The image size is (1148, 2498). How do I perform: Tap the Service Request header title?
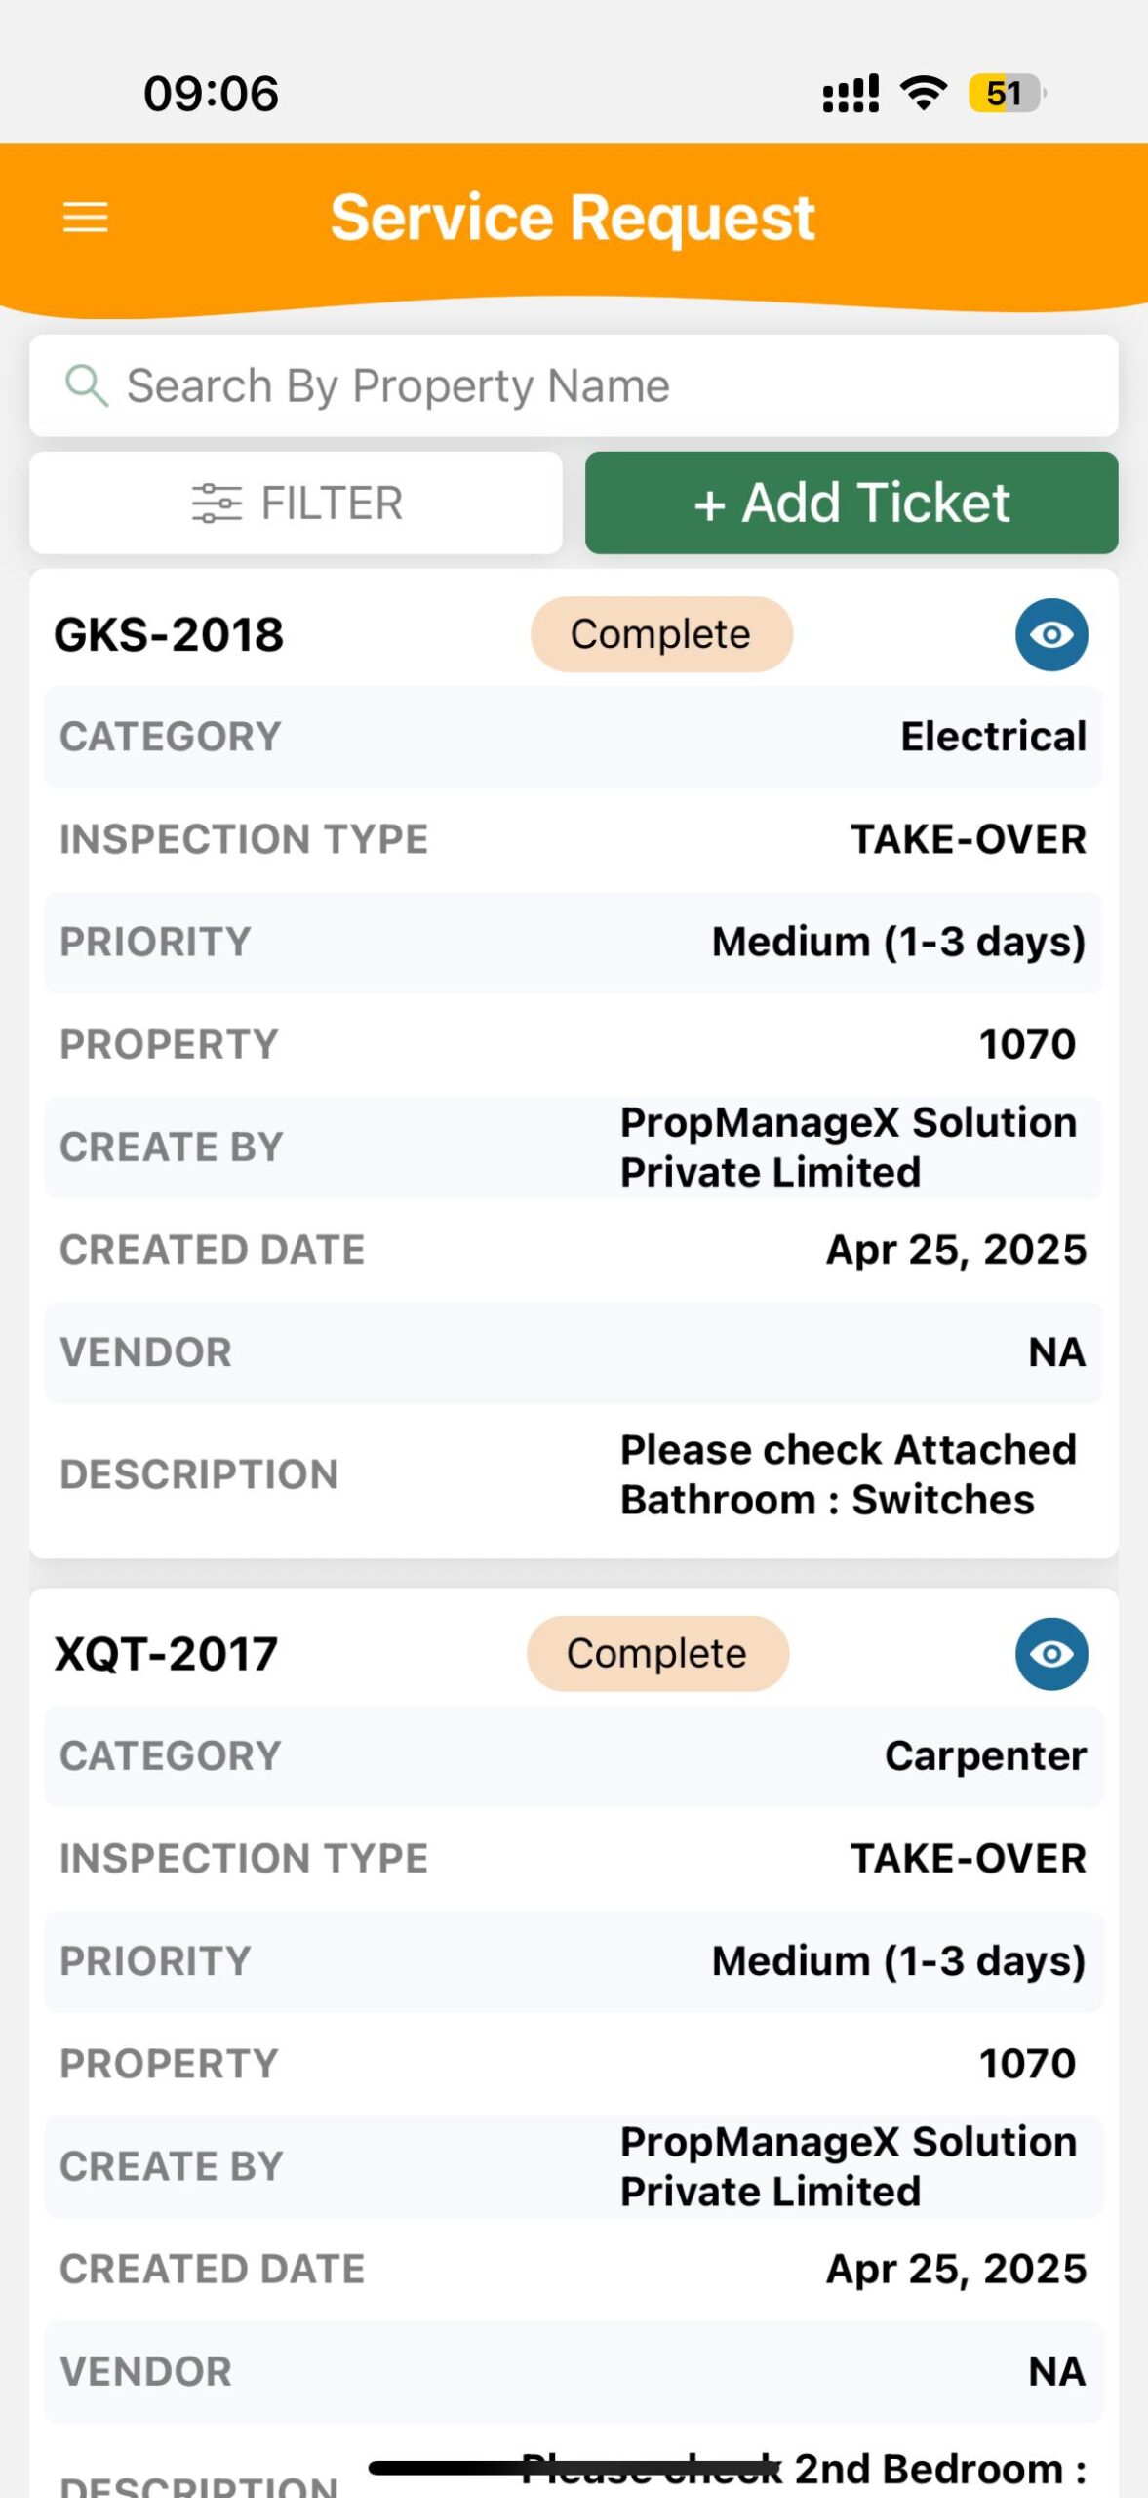pyautogui.click(x=573, y=217)
